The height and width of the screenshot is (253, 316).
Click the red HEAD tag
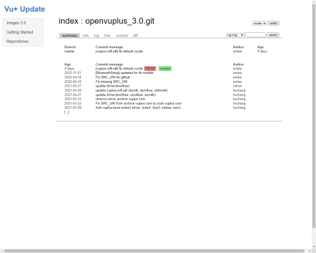click(150, 68)
